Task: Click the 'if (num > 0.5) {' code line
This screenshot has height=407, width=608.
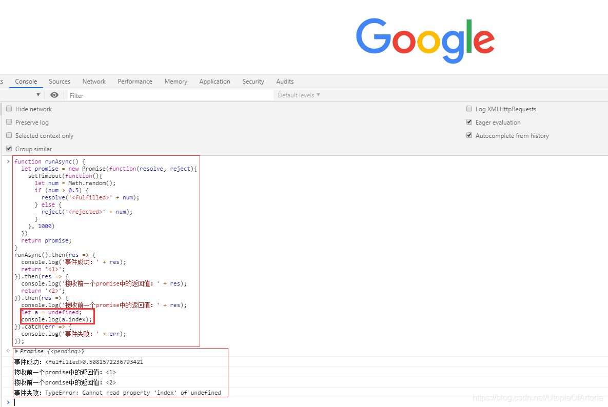Action: [62, 190]
